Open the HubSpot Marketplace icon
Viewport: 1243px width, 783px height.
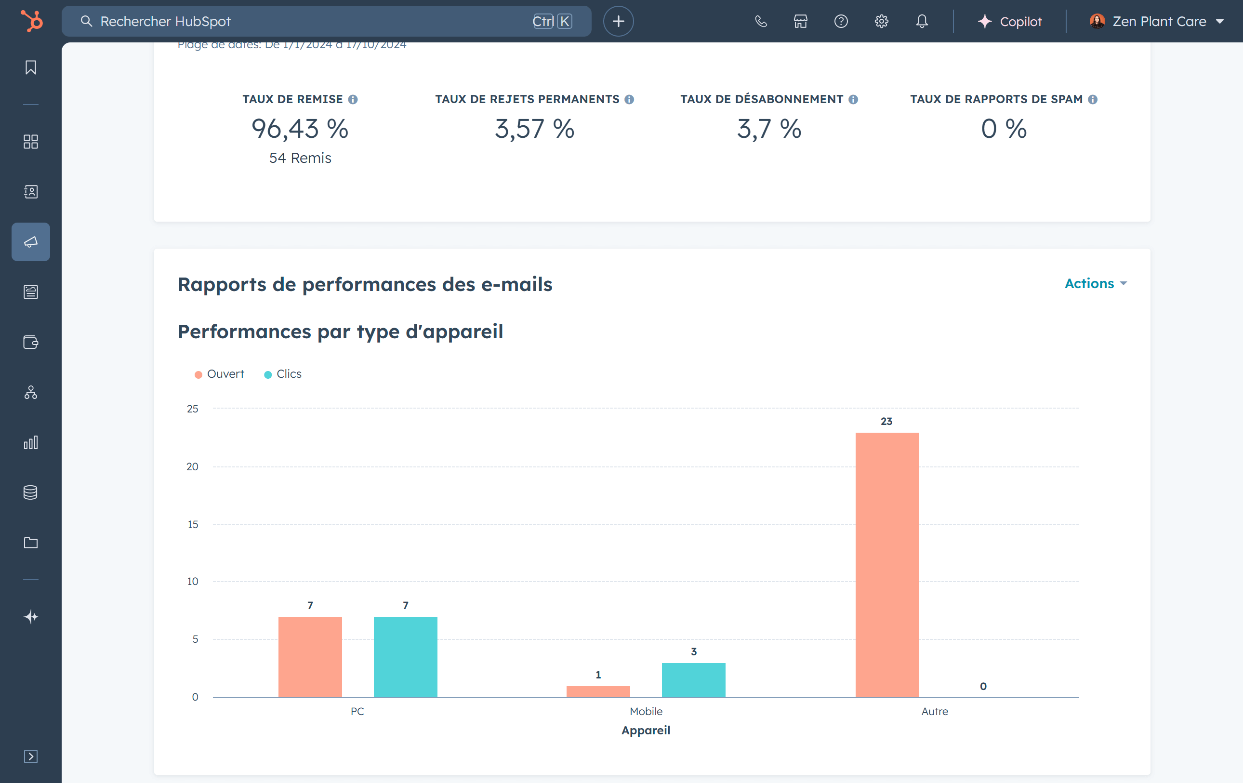800,21
